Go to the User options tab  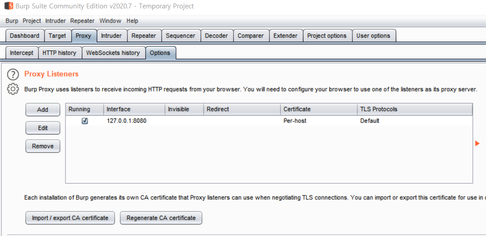click(x=374, y=36)
